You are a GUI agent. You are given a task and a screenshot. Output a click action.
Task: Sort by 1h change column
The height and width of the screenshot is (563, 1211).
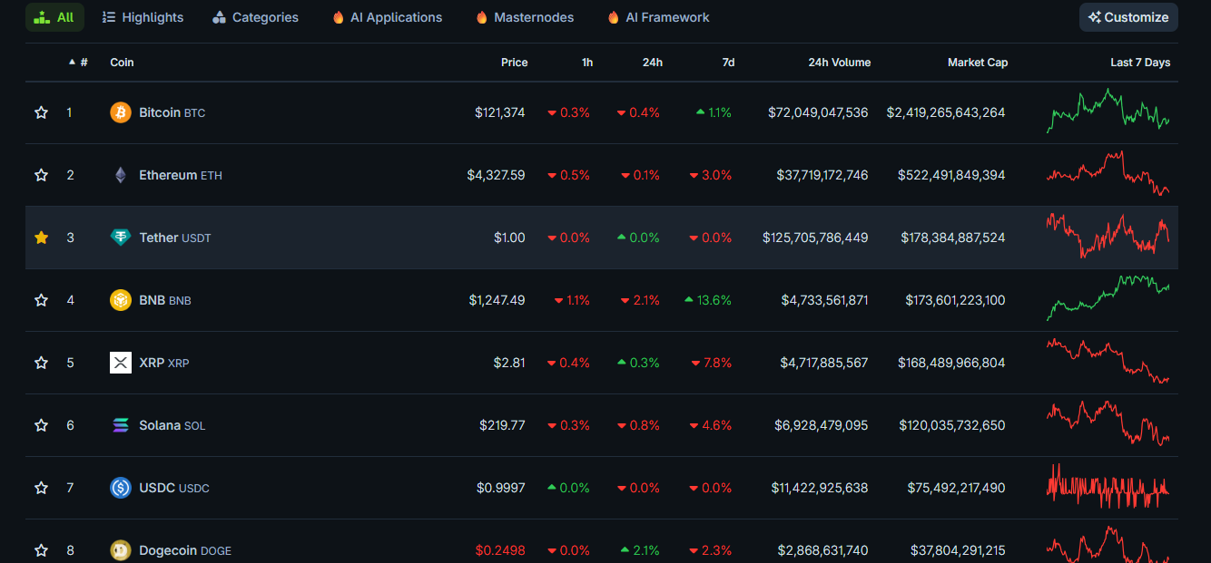click(587, 63)
